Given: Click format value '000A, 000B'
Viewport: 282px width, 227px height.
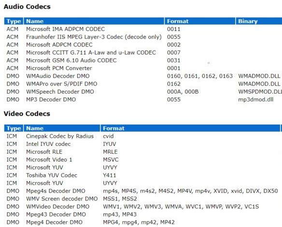Looking at the screenshot, I should 183,92.
